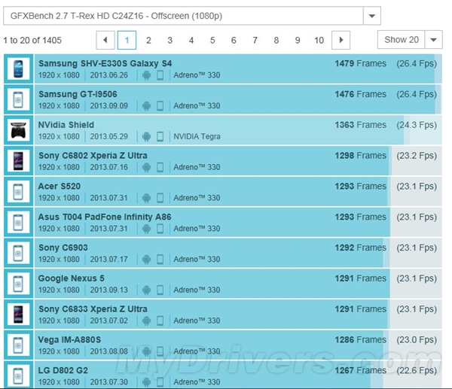Go to next page arrow button

click(x=341, y=40)
